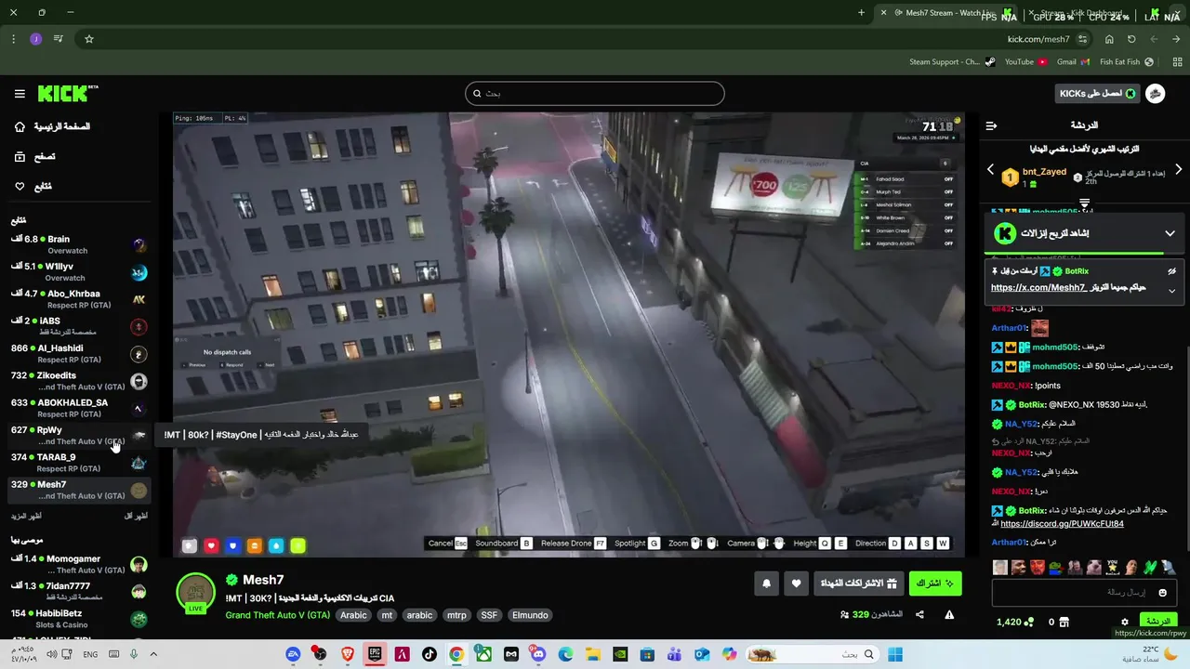
Task: Collapse the chat panel with arrow icon
Action: click(991, 125)
